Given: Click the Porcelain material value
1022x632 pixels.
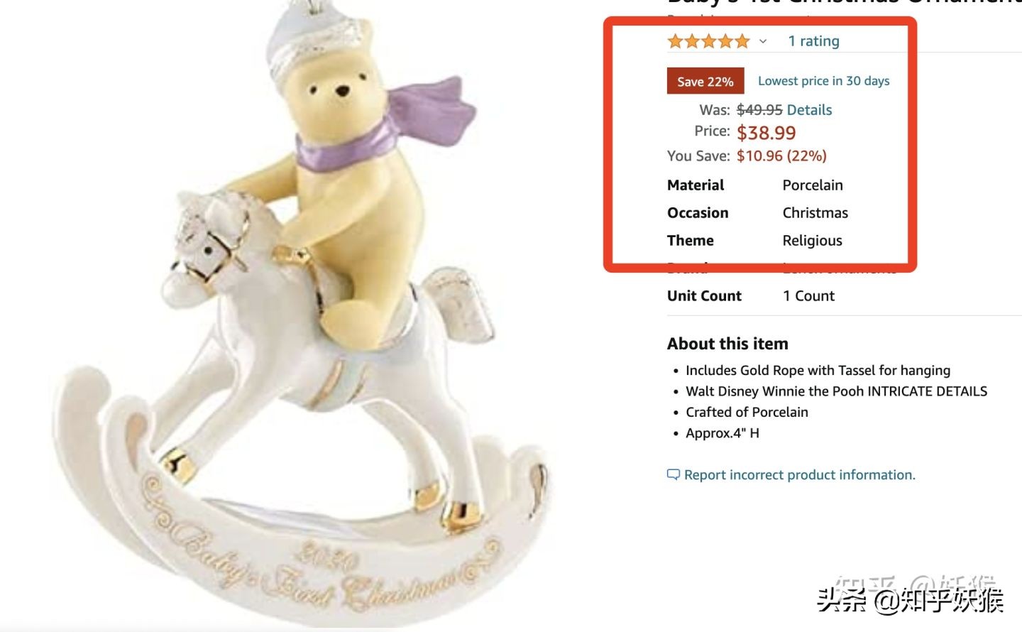Looking at the screenshot, I should pyautogui.click(x=813, y=185).
